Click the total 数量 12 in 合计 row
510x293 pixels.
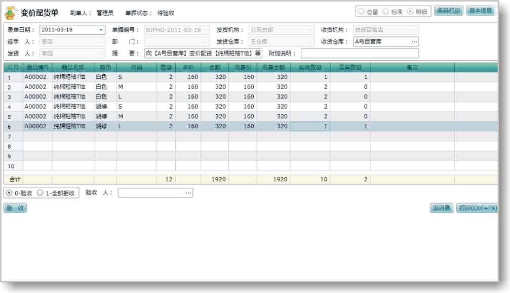pyautogui.click(x=166, y=179)
